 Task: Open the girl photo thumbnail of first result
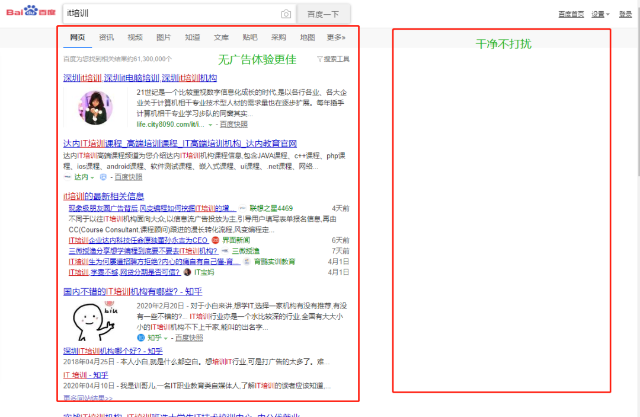pyautogui.click(x=95, y=108)
